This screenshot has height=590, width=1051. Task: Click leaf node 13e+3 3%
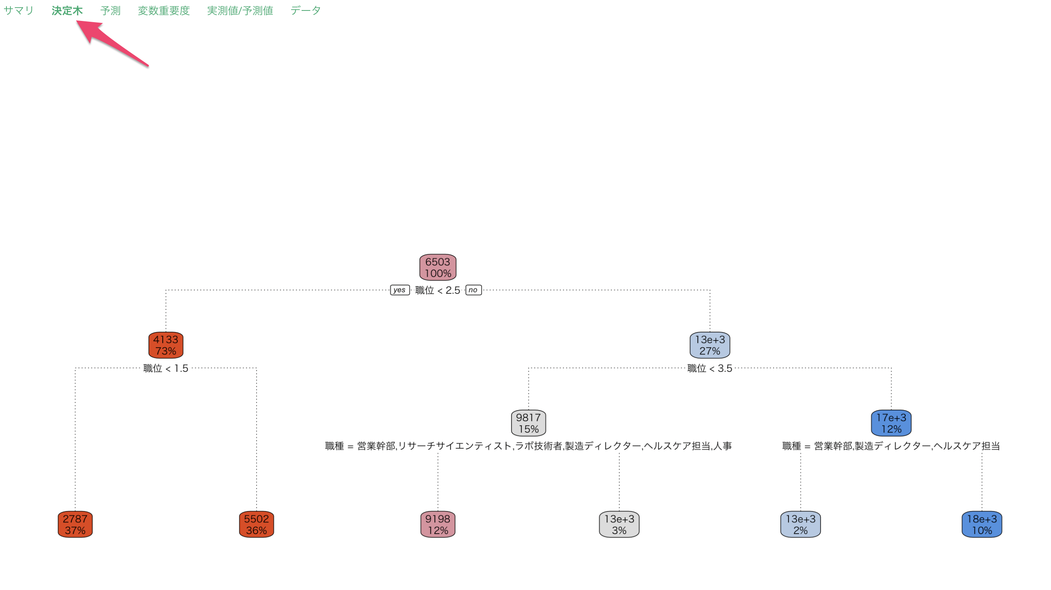tap(619, 524)
